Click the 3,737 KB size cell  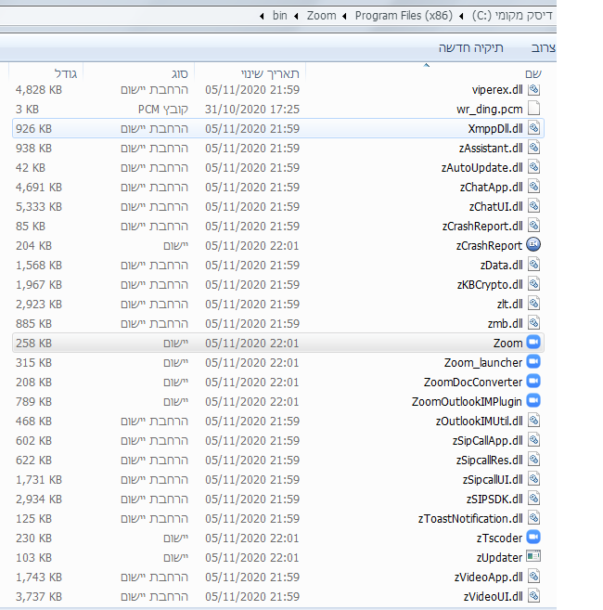(39, 596)
